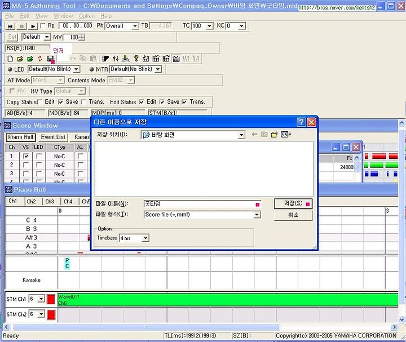Click the up-one-folder icon in save dialog

(x=264, y=134)
